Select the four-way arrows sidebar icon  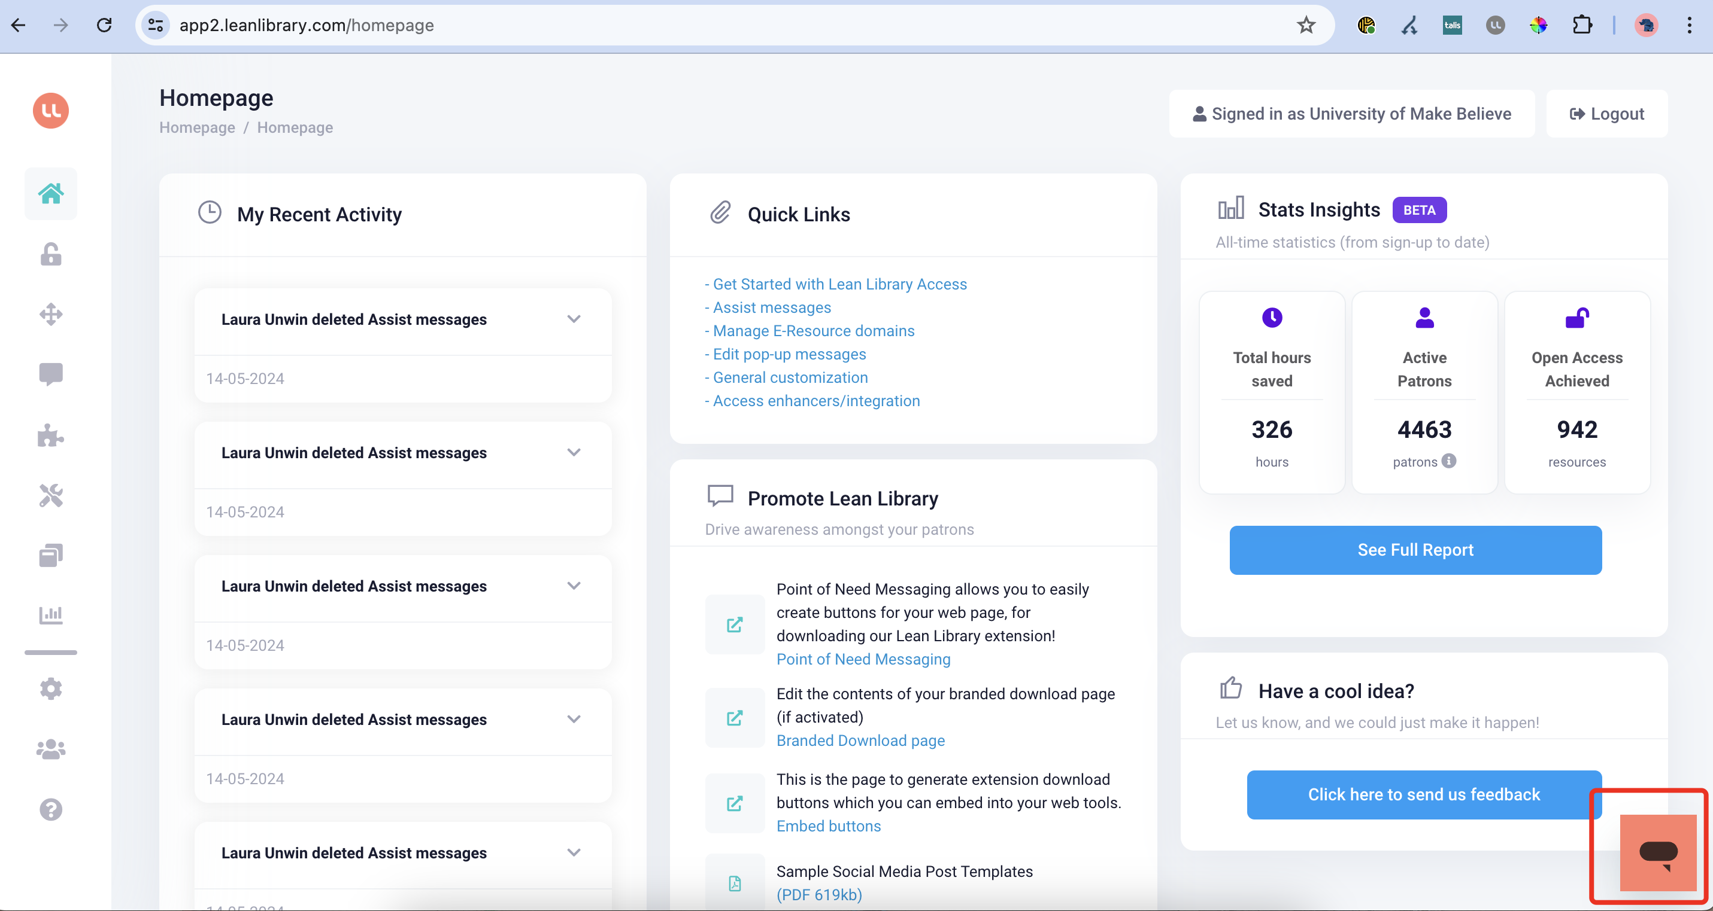click(x=50, y=314)
